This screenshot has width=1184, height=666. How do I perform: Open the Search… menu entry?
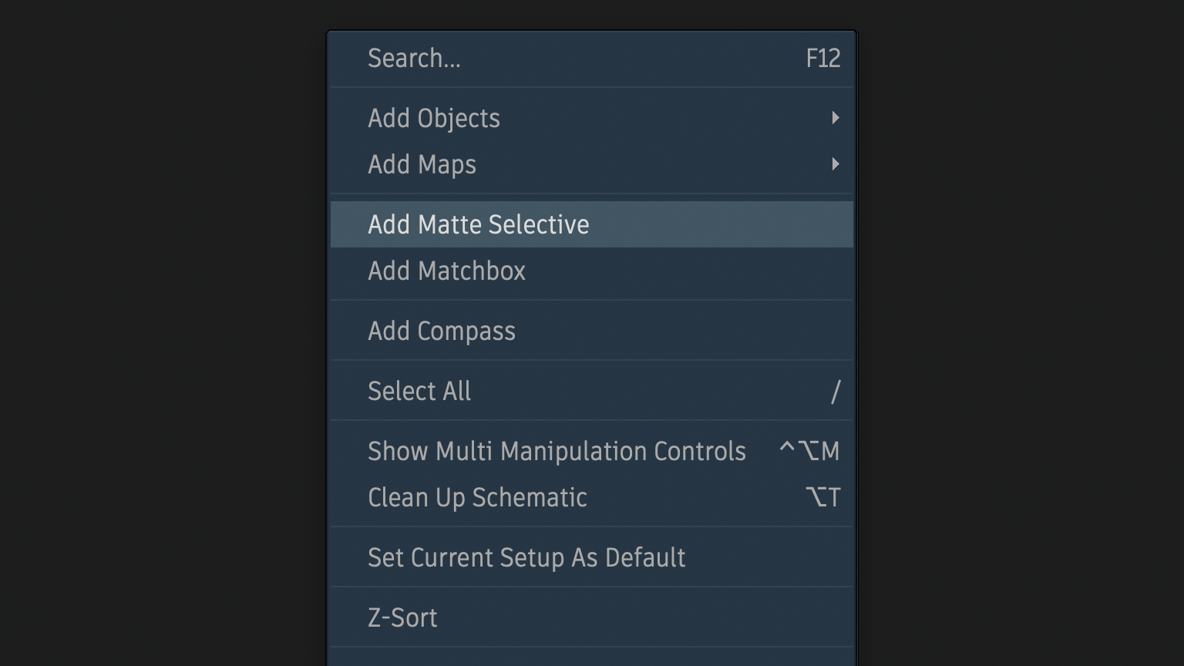(414, 59)
